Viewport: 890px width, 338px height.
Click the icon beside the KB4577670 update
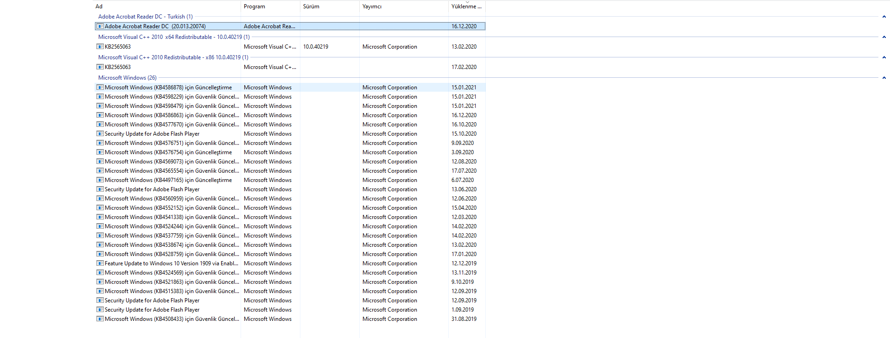[x=100, y=125]
